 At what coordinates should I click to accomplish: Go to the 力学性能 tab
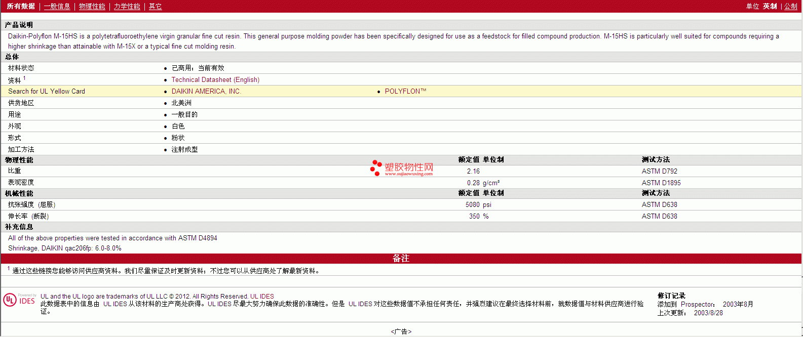tap(127, 6)
